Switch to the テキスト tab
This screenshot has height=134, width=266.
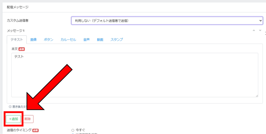tap(17, 40)
